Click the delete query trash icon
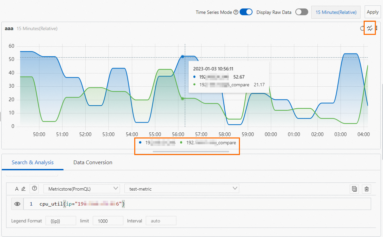383x237 pixels. click(366, 189)
